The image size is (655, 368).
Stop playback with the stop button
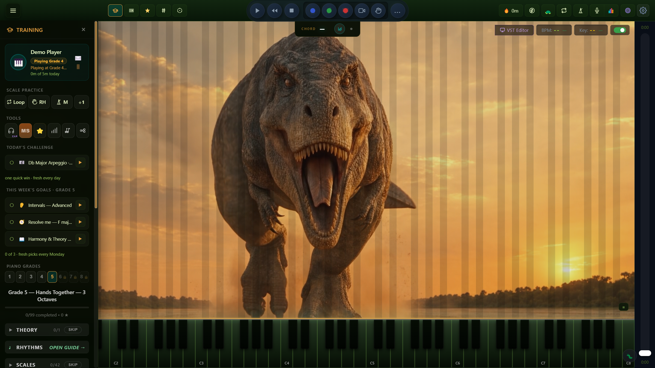[291, 11]
